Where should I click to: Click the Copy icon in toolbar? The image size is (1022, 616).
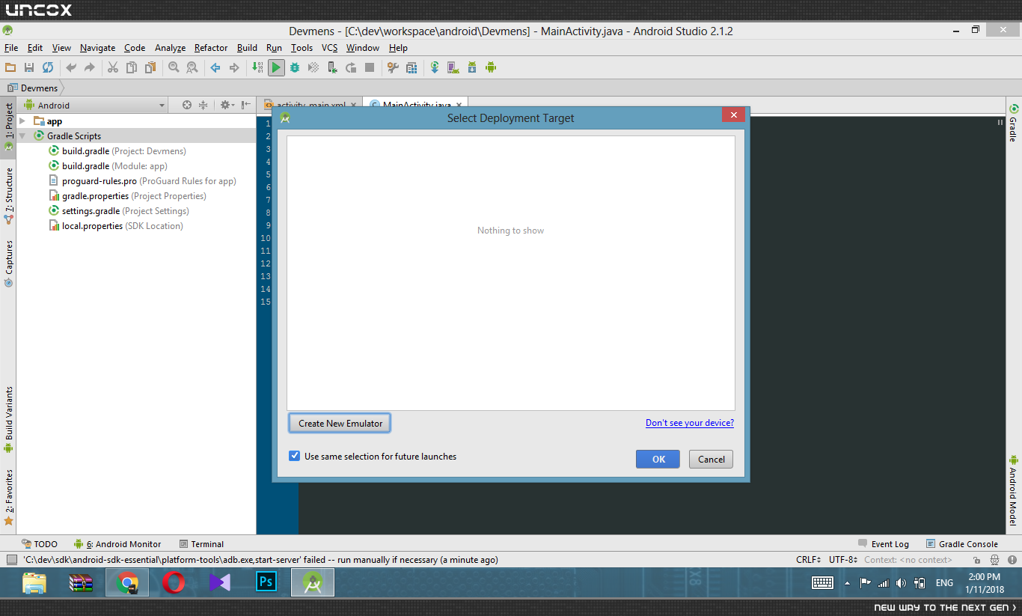[x=132, y=67]
